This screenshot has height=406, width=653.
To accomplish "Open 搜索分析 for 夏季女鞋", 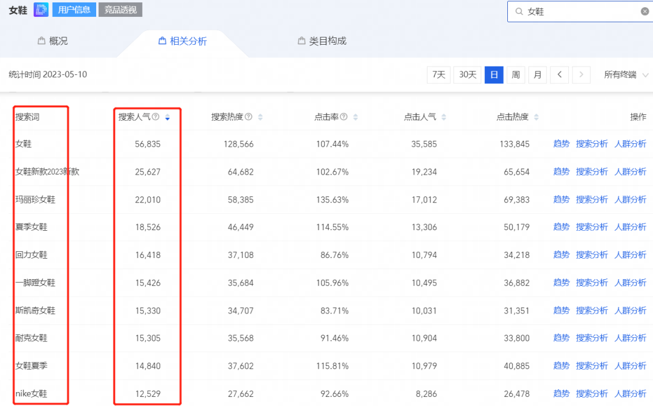I will pyautogui.click(x=592, y=227).
